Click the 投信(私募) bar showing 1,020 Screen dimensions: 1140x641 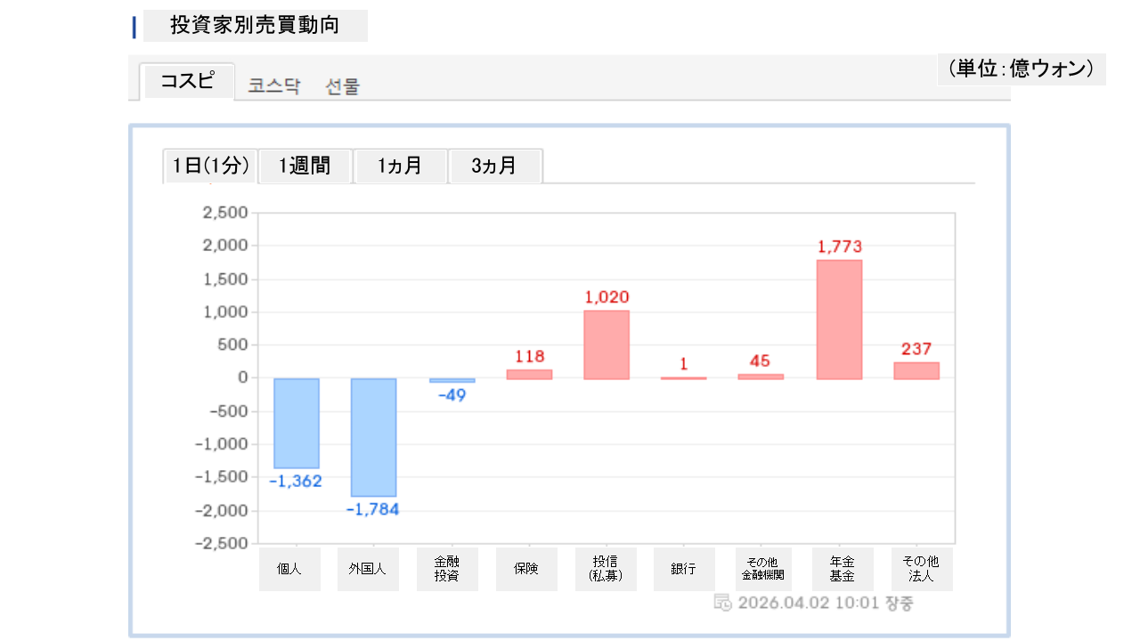click(x=607, y=345)
